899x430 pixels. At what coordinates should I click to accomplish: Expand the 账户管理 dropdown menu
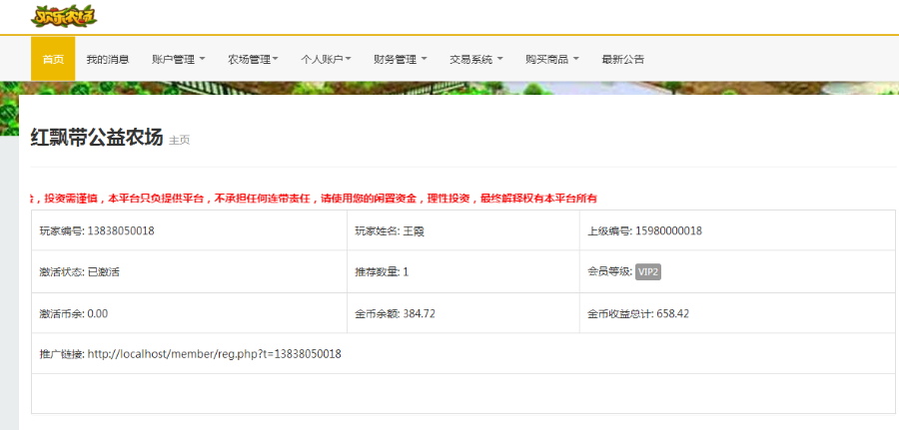click(x=179, y=59)
